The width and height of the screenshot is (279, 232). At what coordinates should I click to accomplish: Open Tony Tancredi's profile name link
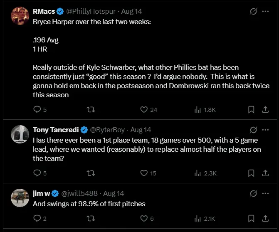[56, 130]
